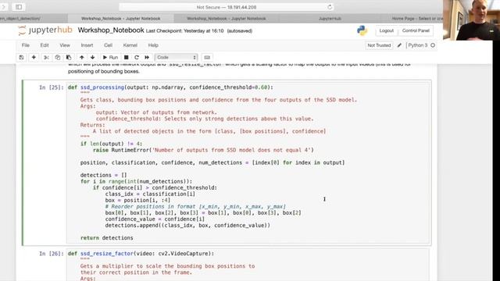Switch to the Jupyterhub browser tab

(330, 19)
